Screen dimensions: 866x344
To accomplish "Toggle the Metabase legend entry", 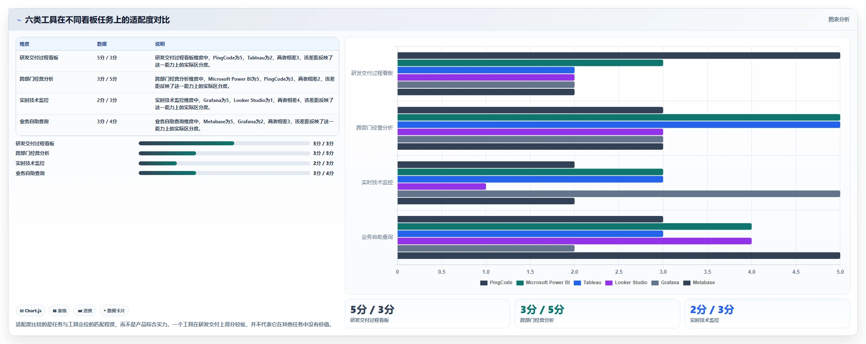I will click(x=699, y=283).
